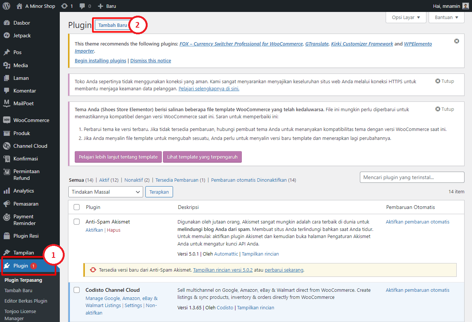Check the Anti-Spam Akismet plugin checkbox
Viewport: 472px width, 322px height.
[x=77, y=221]
